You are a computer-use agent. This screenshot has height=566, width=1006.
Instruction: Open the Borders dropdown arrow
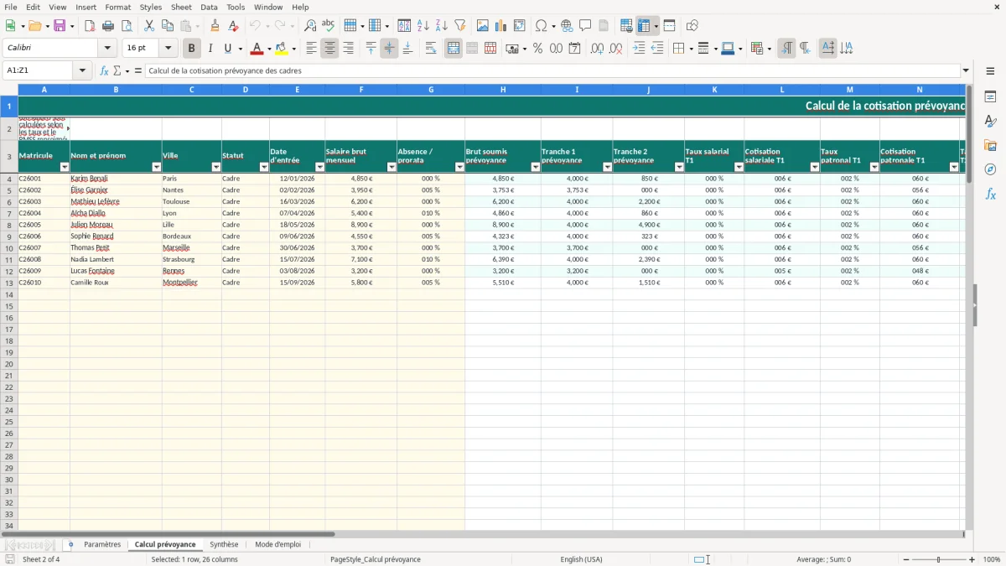pos(690,49)
